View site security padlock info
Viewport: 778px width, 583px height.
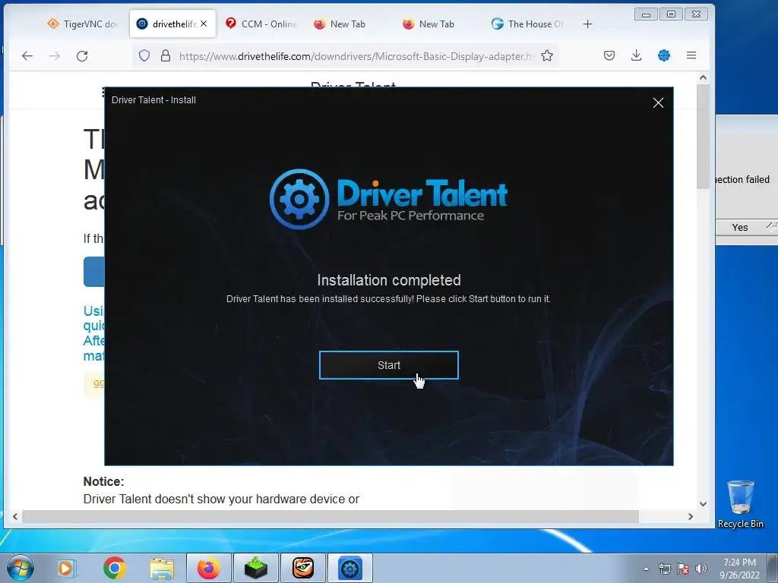point(166,55)
